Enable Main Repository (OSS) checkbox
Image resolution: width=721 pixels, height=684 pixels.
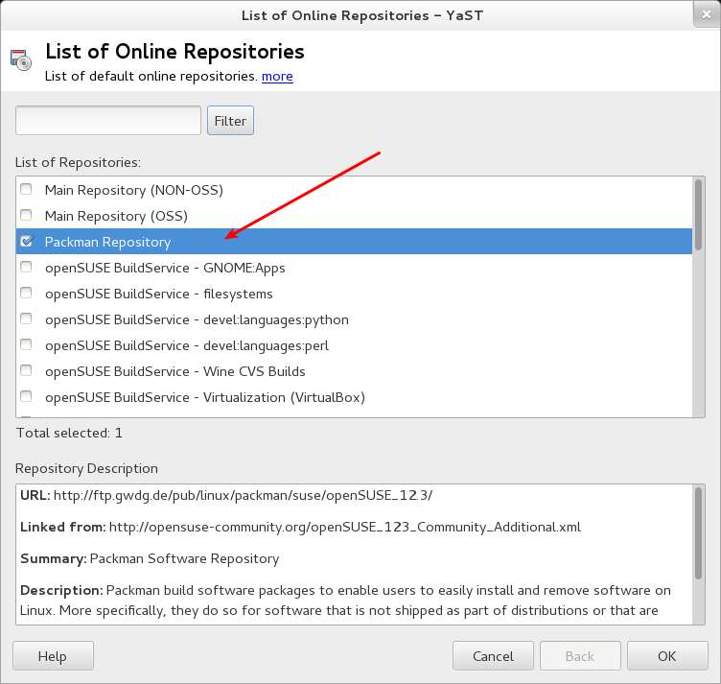(26, 215)
